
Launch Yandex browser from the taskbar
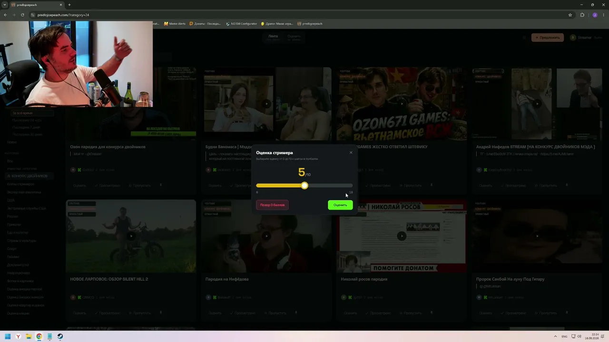click(x=18, y=336)
